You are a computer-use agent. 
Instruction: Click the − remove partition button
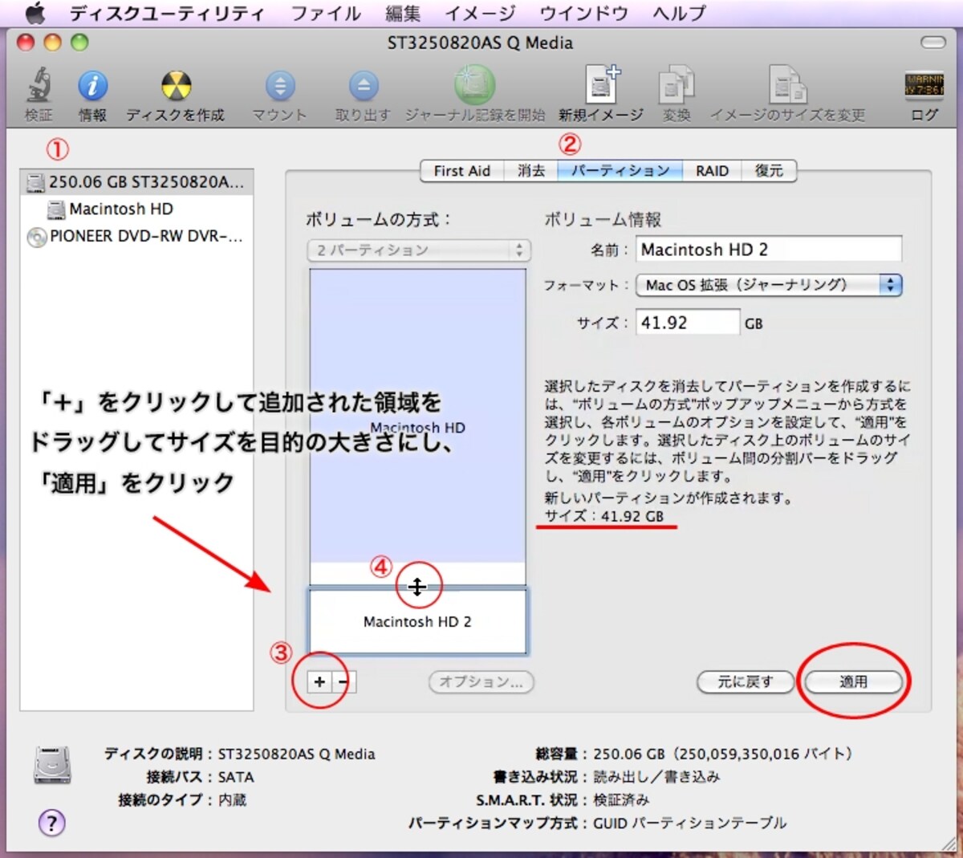[344, 681]
